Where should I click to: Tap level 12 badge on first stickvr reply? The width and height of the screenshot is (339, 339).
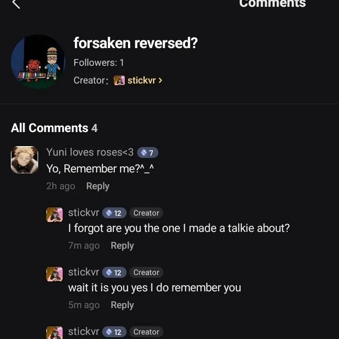pos(114,213)
